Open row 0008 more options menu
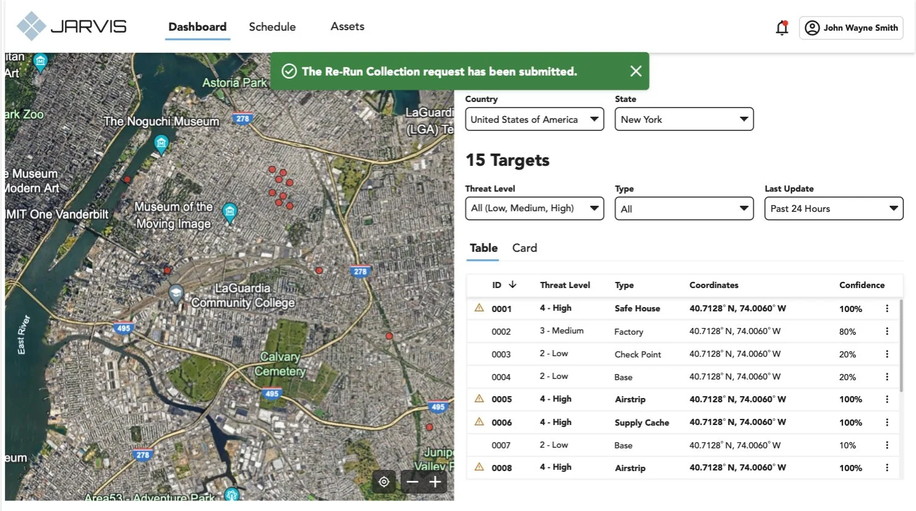The width and height of the screenshot is (916, 511). [887, 467]
